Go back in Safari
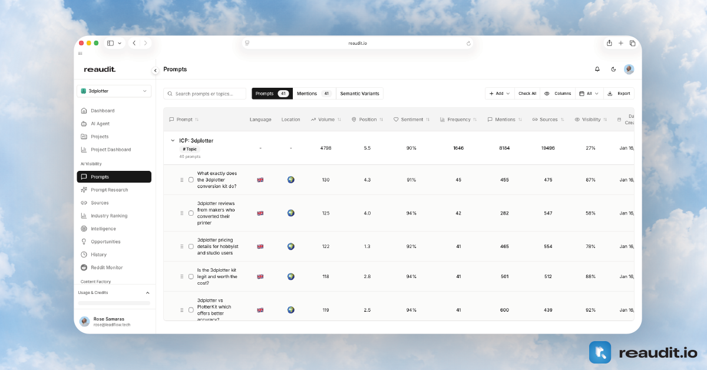 [134, 43]
